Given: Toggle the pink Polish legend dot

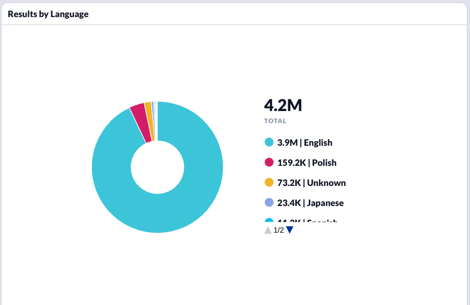Looking at the screenshot, I should coord(269,162).
